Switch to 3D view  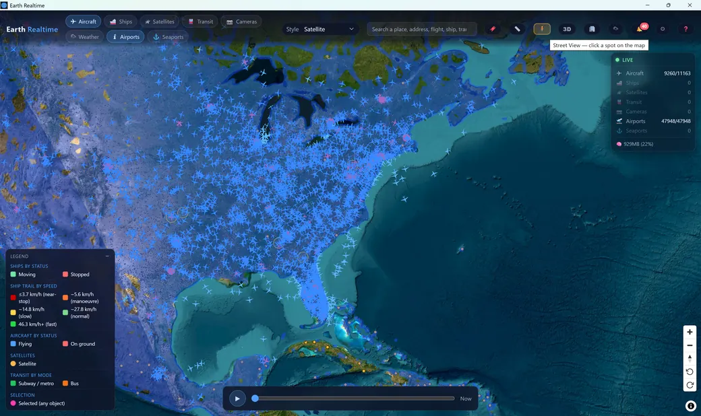(567, 29)
